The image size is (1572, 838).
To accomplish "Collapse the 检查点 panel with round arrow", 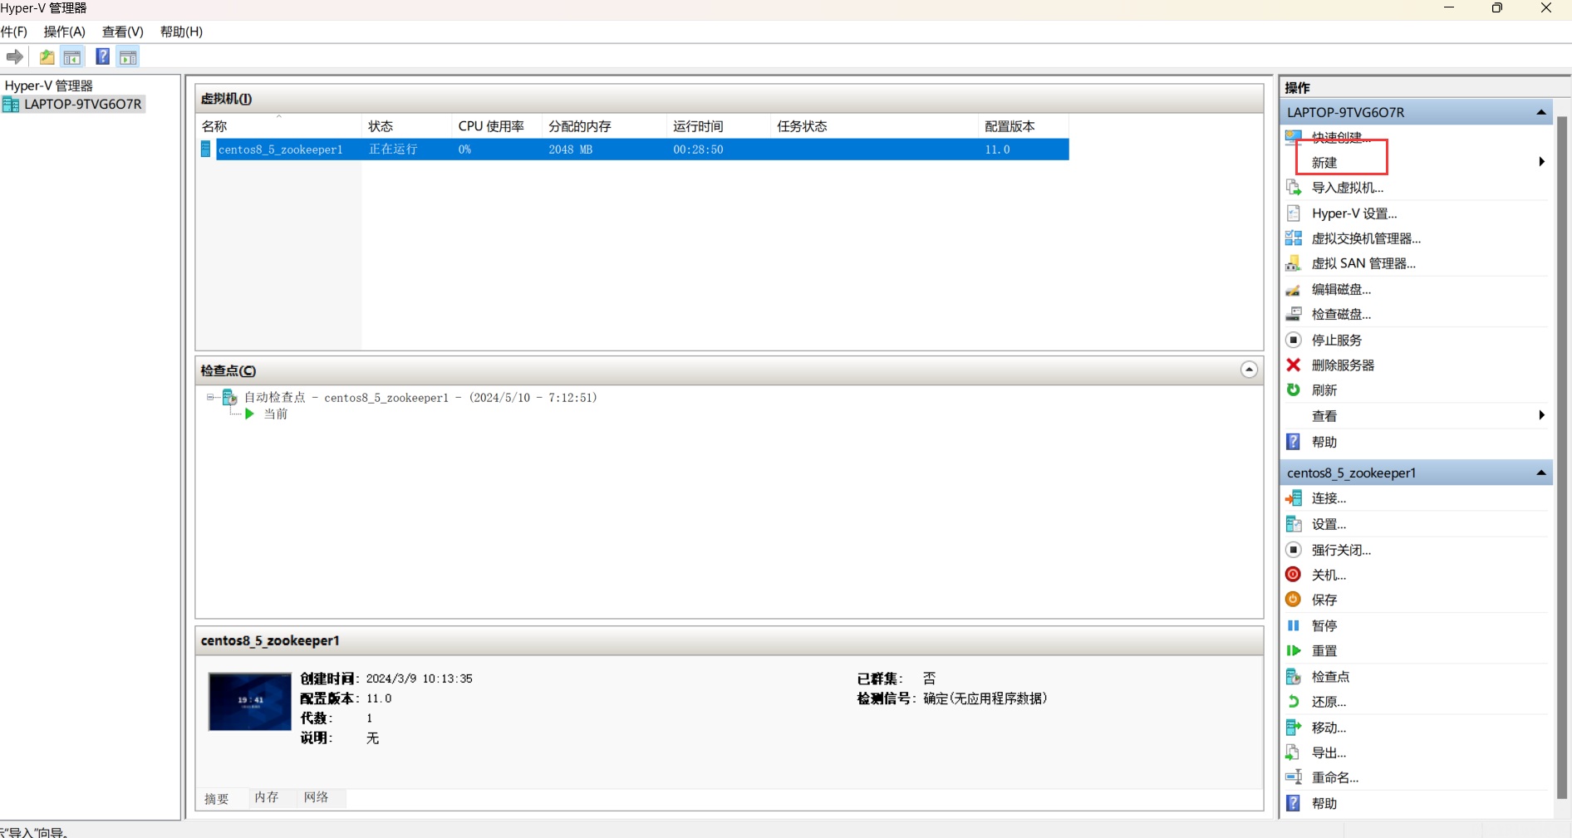I will (1249, 370).
